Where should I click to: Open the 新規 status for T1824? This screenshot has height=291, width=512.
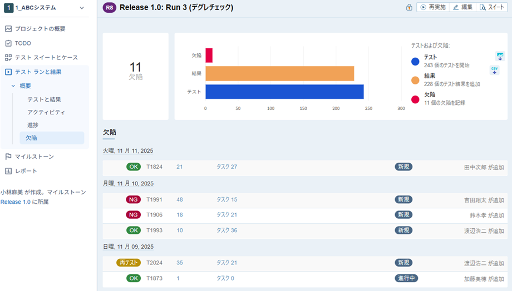pos(403,167)
